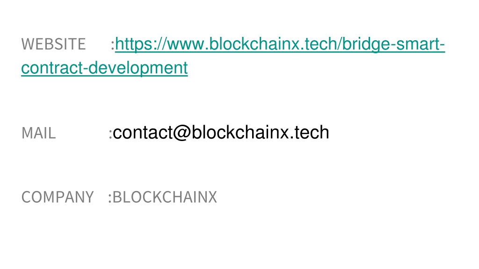Click the colon before BLOCKCHAINX
Screen dimensions: 479x269
109,198
